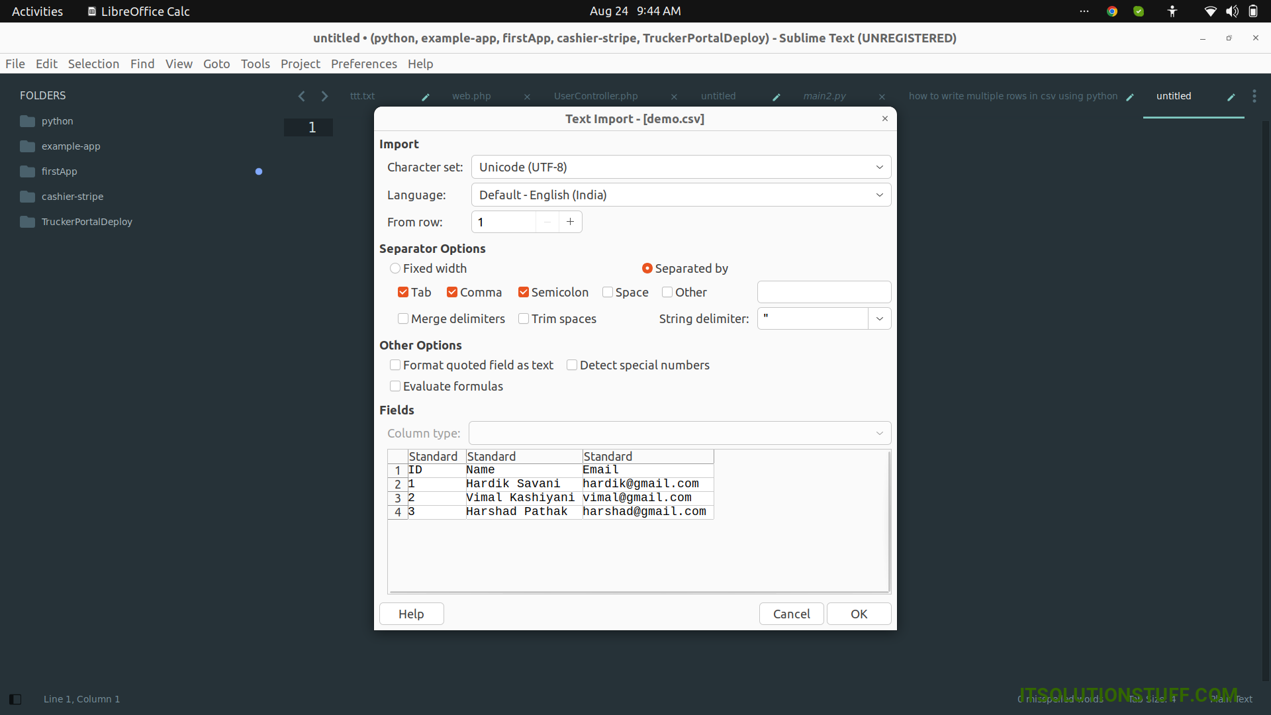Toggle the sidebar panel icon in status bar

pos(16,699)
